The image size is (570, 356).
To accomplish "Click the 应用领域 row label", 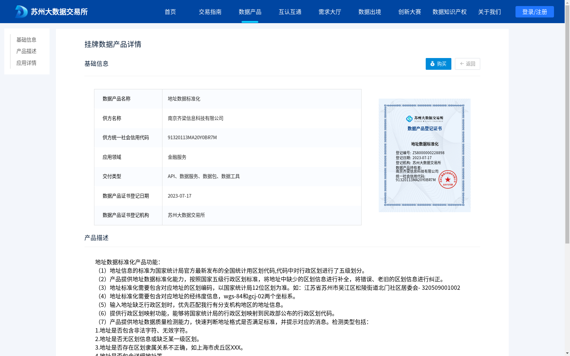I will [112, 157].
